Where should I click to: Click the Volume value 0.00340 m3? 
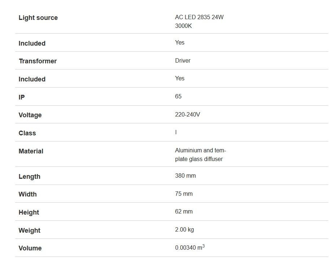point(190,247)
